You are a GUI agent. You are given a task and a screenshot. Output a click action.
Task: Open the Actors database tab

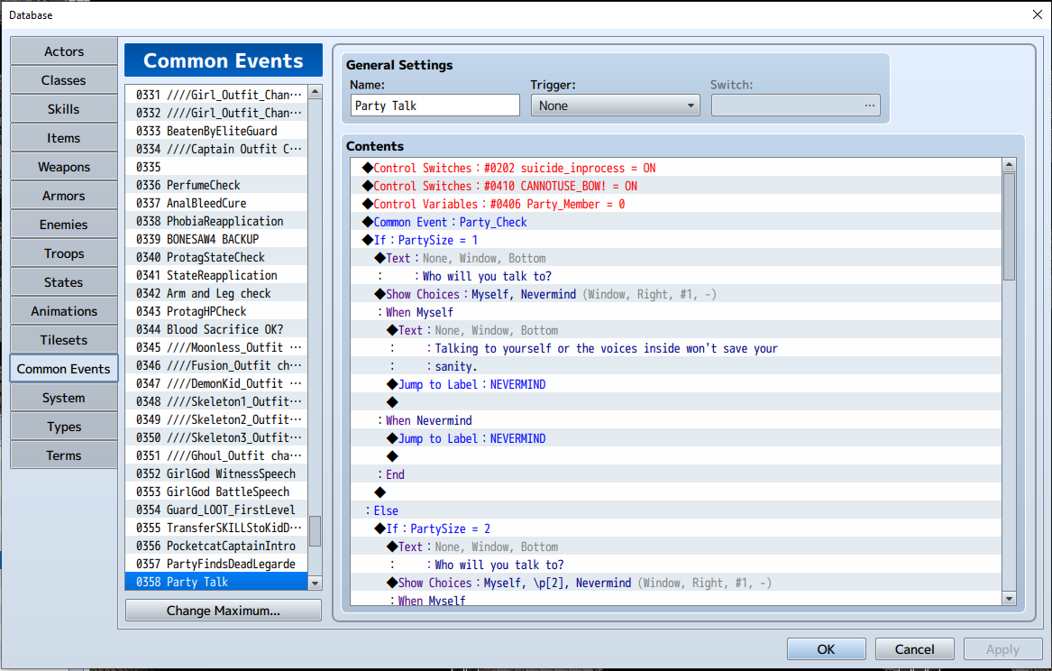pyautogui.click(x=64, y=51)
